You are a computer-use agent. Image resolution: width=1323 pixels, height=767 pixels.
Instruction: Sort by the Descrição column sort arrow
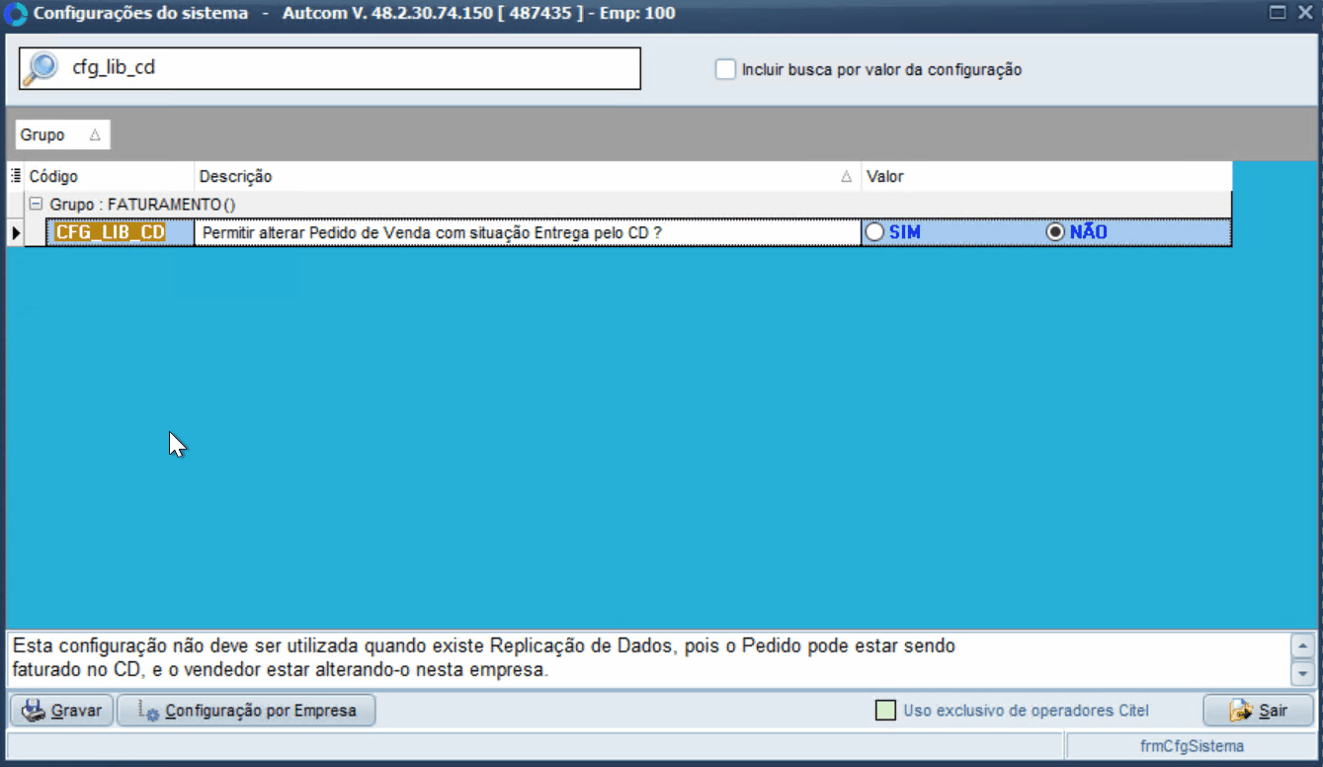click(846, 177)
